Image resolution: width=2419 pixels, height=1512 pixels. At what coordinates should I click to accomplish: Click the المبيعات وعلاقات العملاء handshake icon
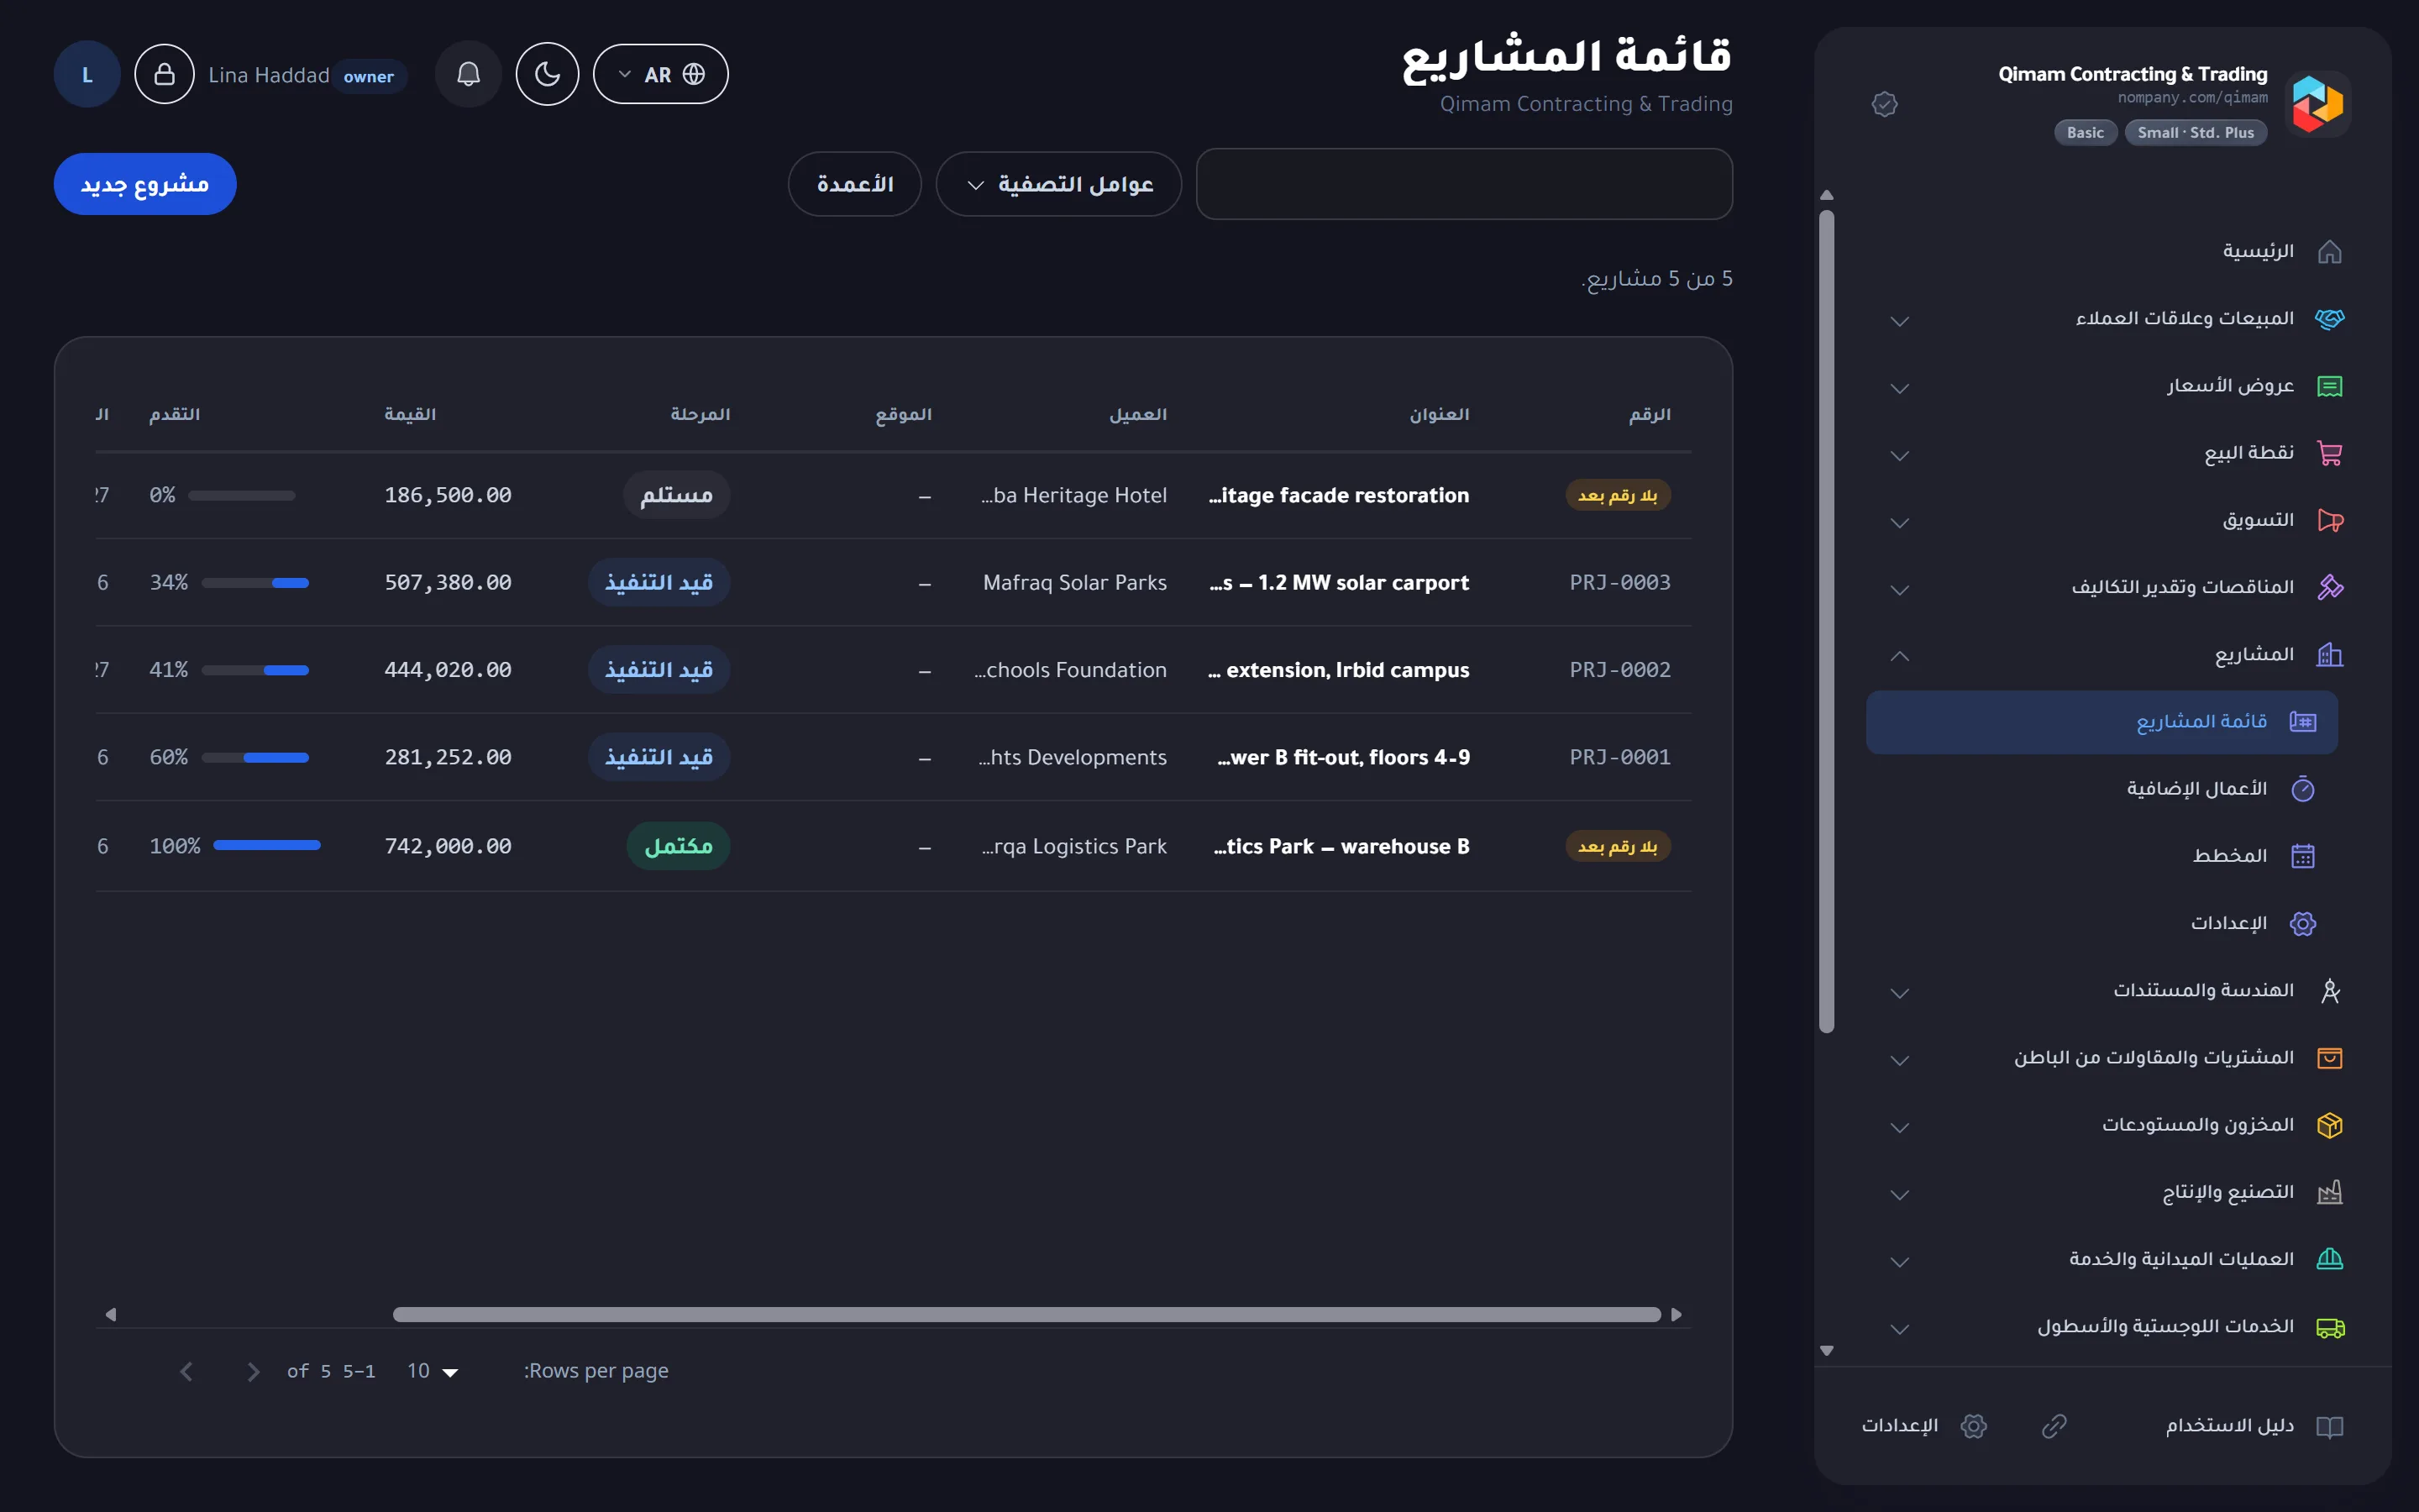(2329, 319)
